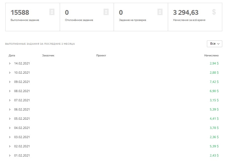Click the 'Проект' column header

pos(101,56)
